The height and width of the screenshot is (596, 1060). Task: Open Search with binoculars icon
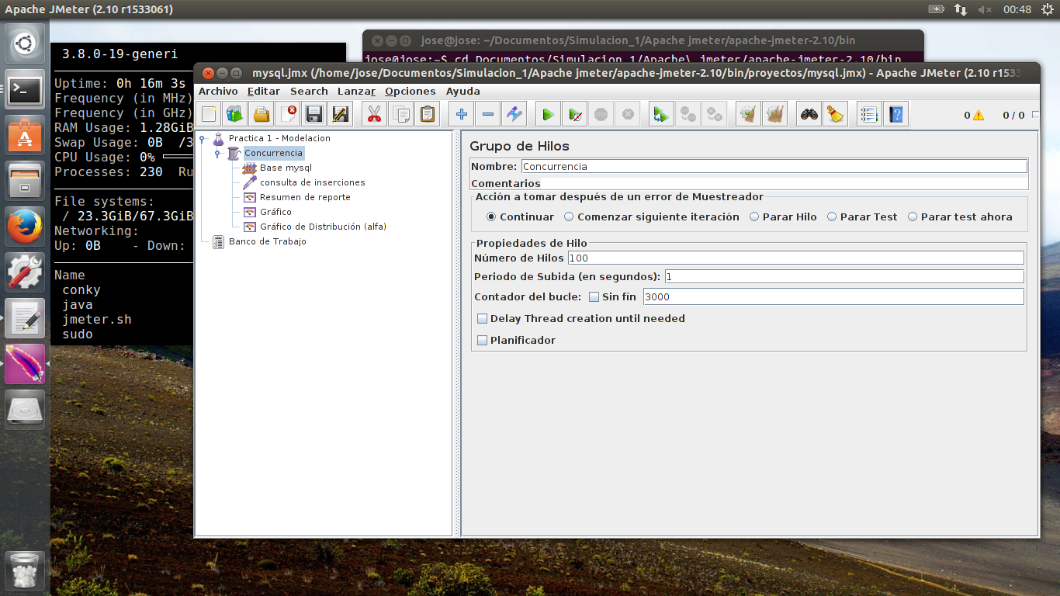(809, 115)
